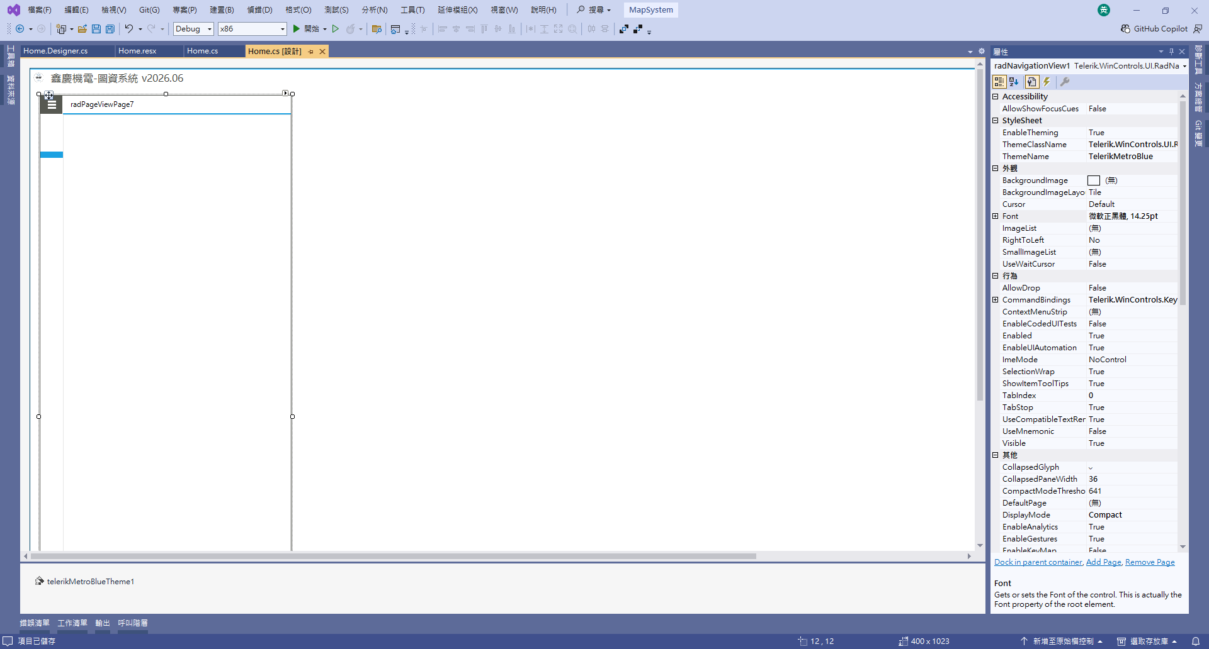The height and width of the screenshot is (649, 1209).
Task: Click the Remove Page link
Action: click(1150, 562)
